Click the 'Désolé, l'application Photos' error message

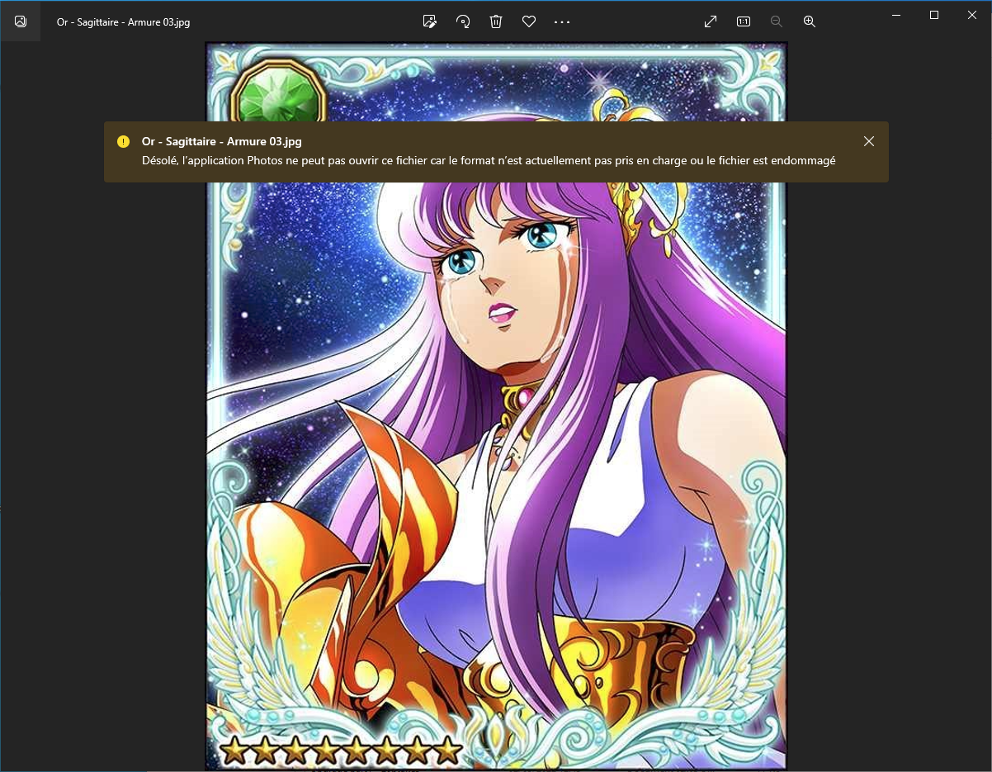489,160
